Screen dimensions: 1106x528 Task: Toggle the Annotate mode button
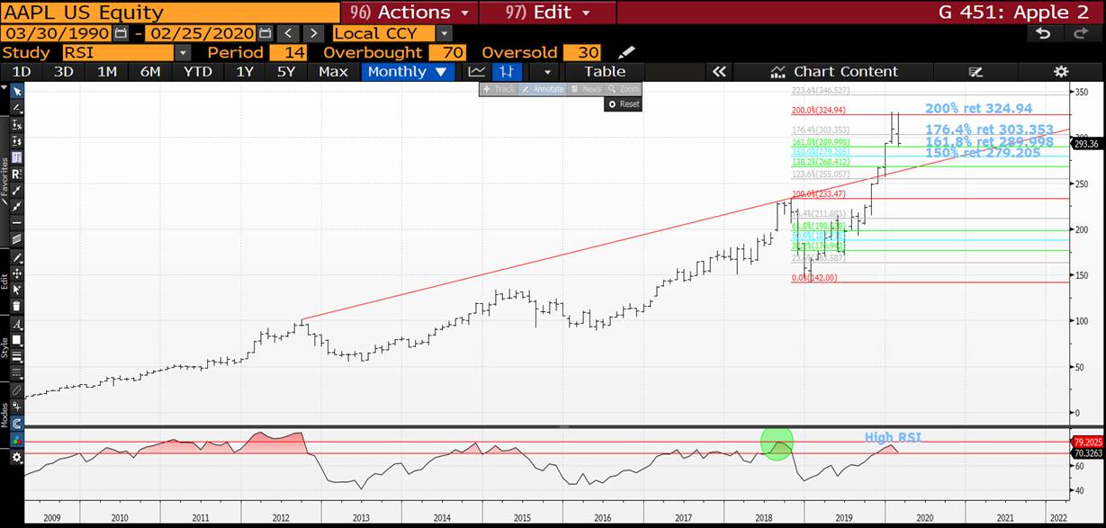pyautogui.click(x=541, y=89)
